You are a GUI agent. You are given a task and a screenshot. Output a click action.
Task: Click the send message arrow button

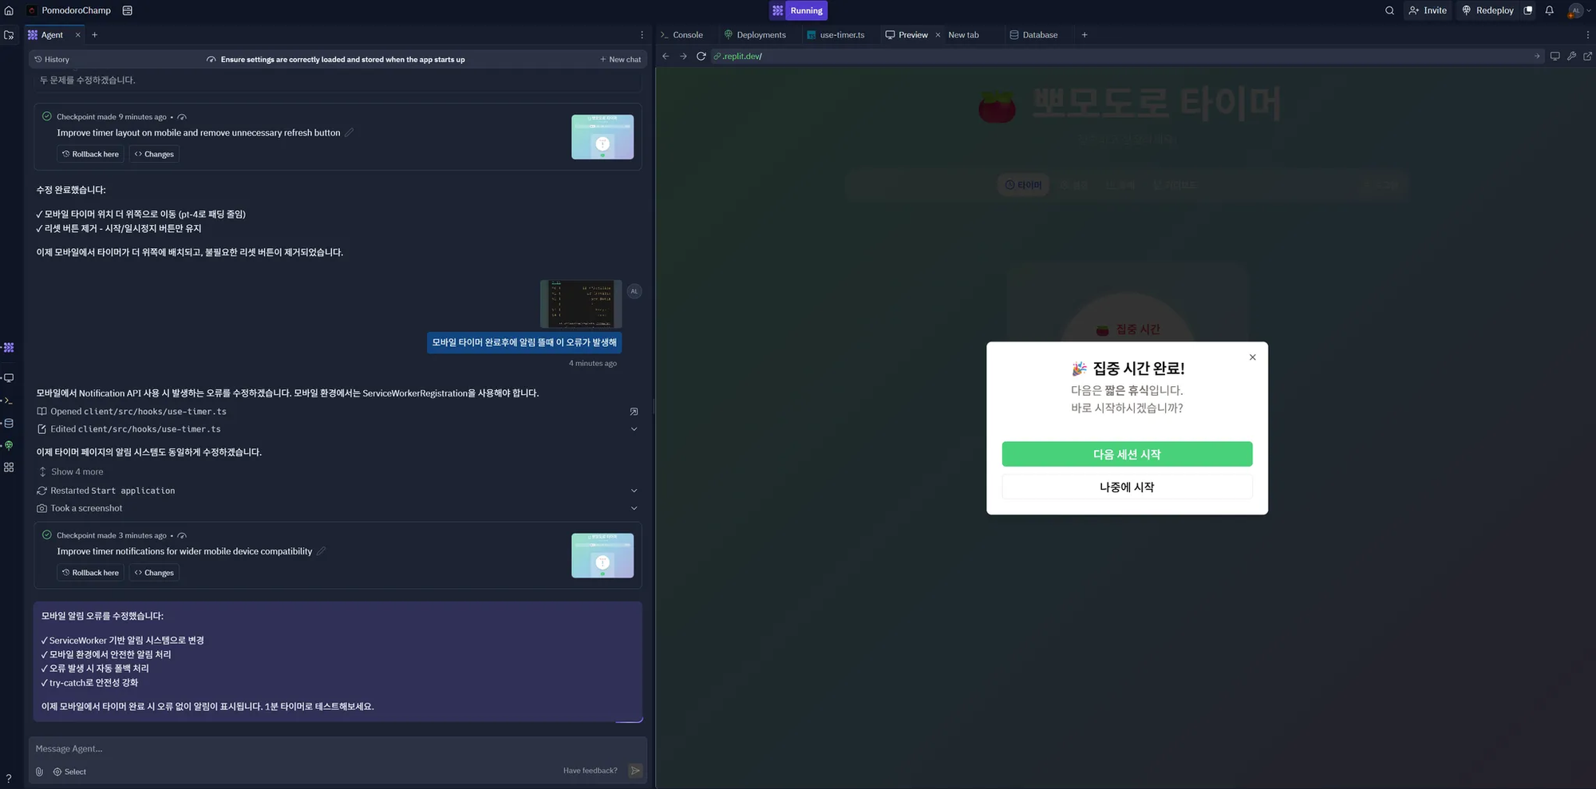coord(635,771)
